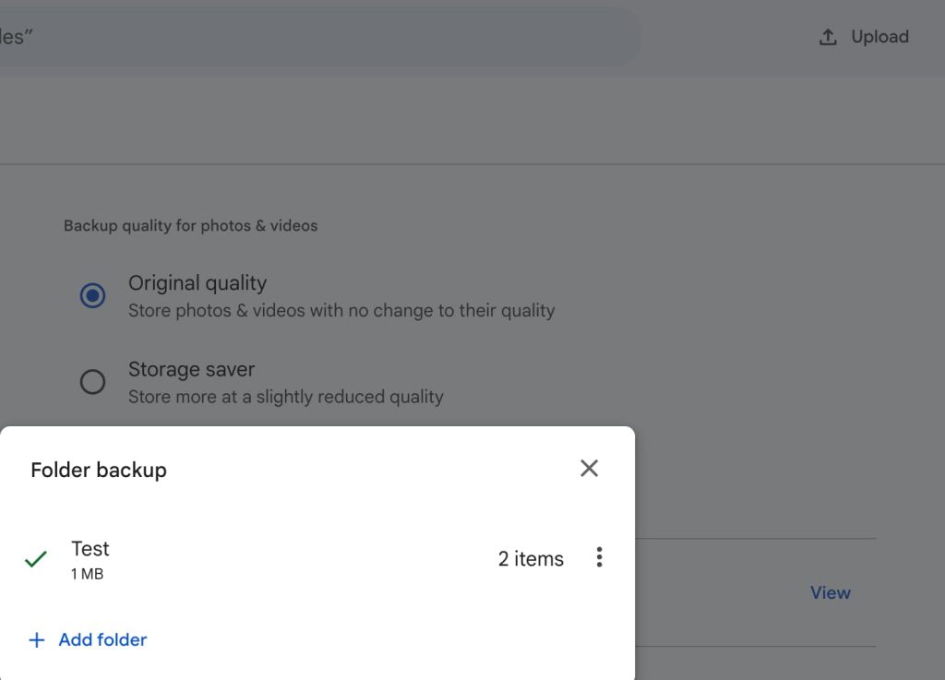
Task: Click the 1 MB folder size text
Action: 87,574
